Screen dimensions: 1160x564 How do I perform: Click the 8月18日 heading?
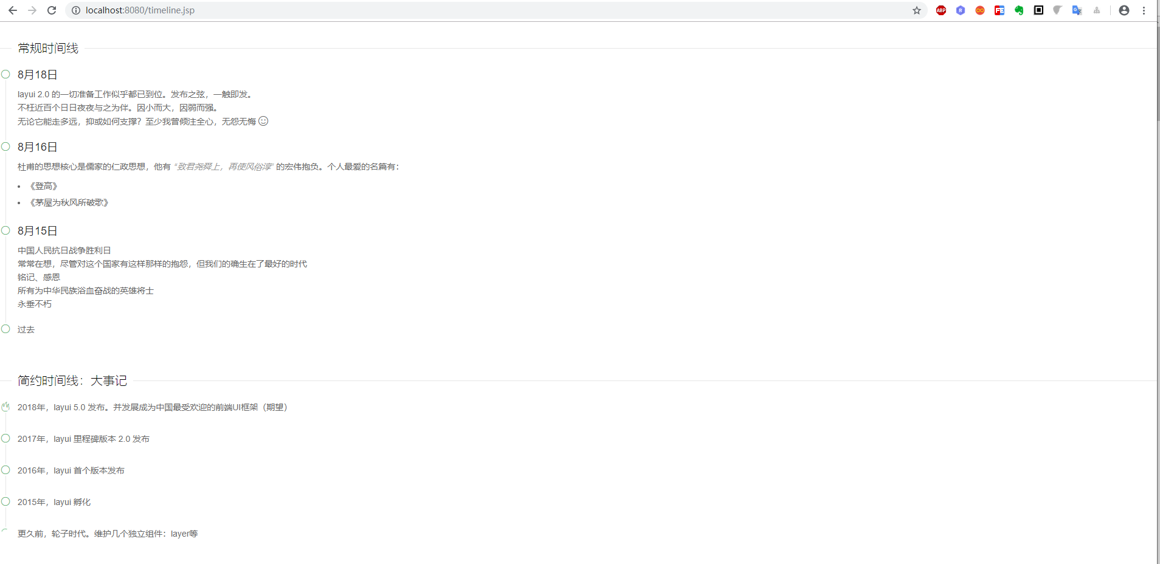point(37,75)
